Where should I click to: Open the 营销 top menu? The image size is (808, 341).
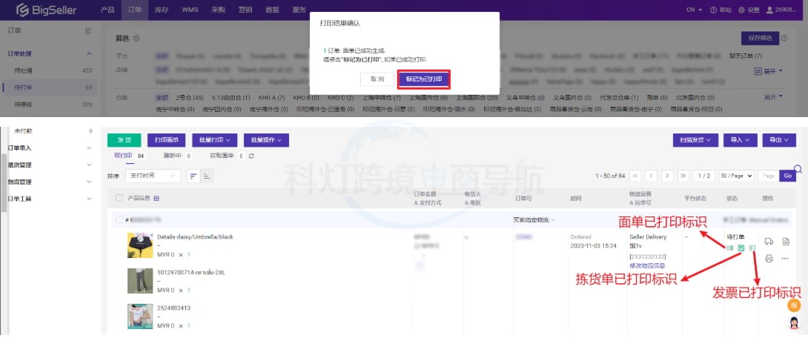coord(245,10)
